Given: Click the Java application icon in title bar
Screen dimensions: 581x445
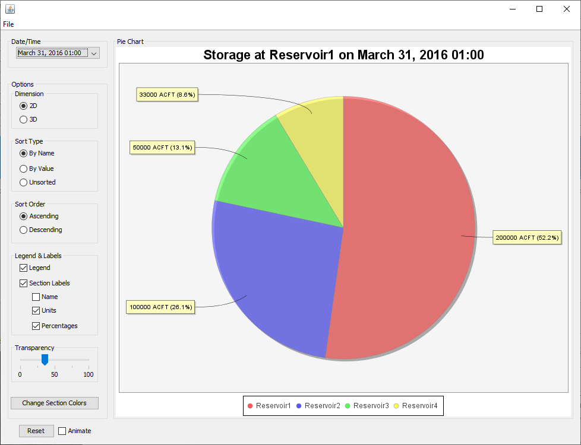Looking at the screenshot, I should tap(10, 9).
